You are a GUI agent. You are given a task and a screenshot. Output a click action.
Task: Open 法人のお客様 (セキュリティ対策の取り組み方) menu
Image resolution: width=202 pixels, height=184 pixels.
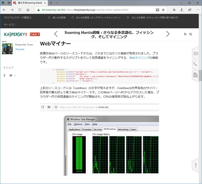tap(153, 17)
